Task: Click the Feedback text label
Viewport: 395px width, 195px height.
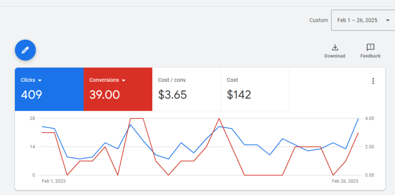Action: point(370,56)
